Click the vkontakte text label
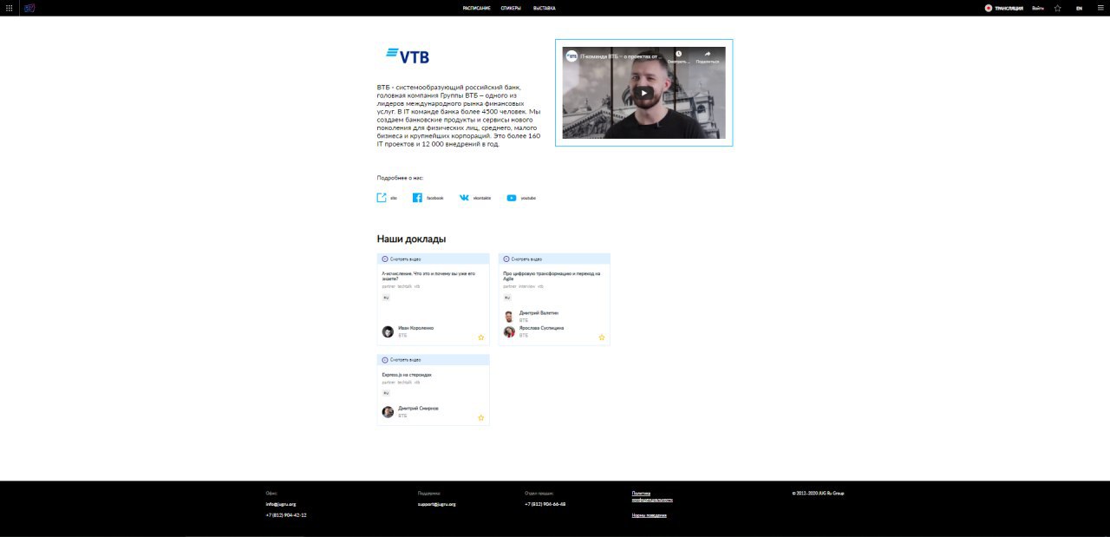This screenshot has height=537, width=1110. click(x=482, y=198)
